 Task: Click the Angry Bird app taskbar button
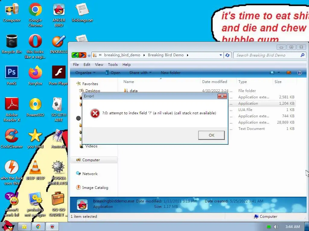52,227
